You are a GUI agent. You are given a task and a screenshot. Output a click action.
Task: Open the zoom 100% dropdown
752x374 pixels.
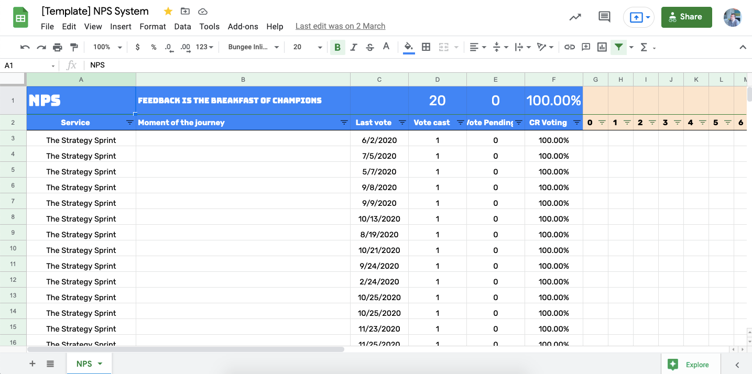point(107,47)
